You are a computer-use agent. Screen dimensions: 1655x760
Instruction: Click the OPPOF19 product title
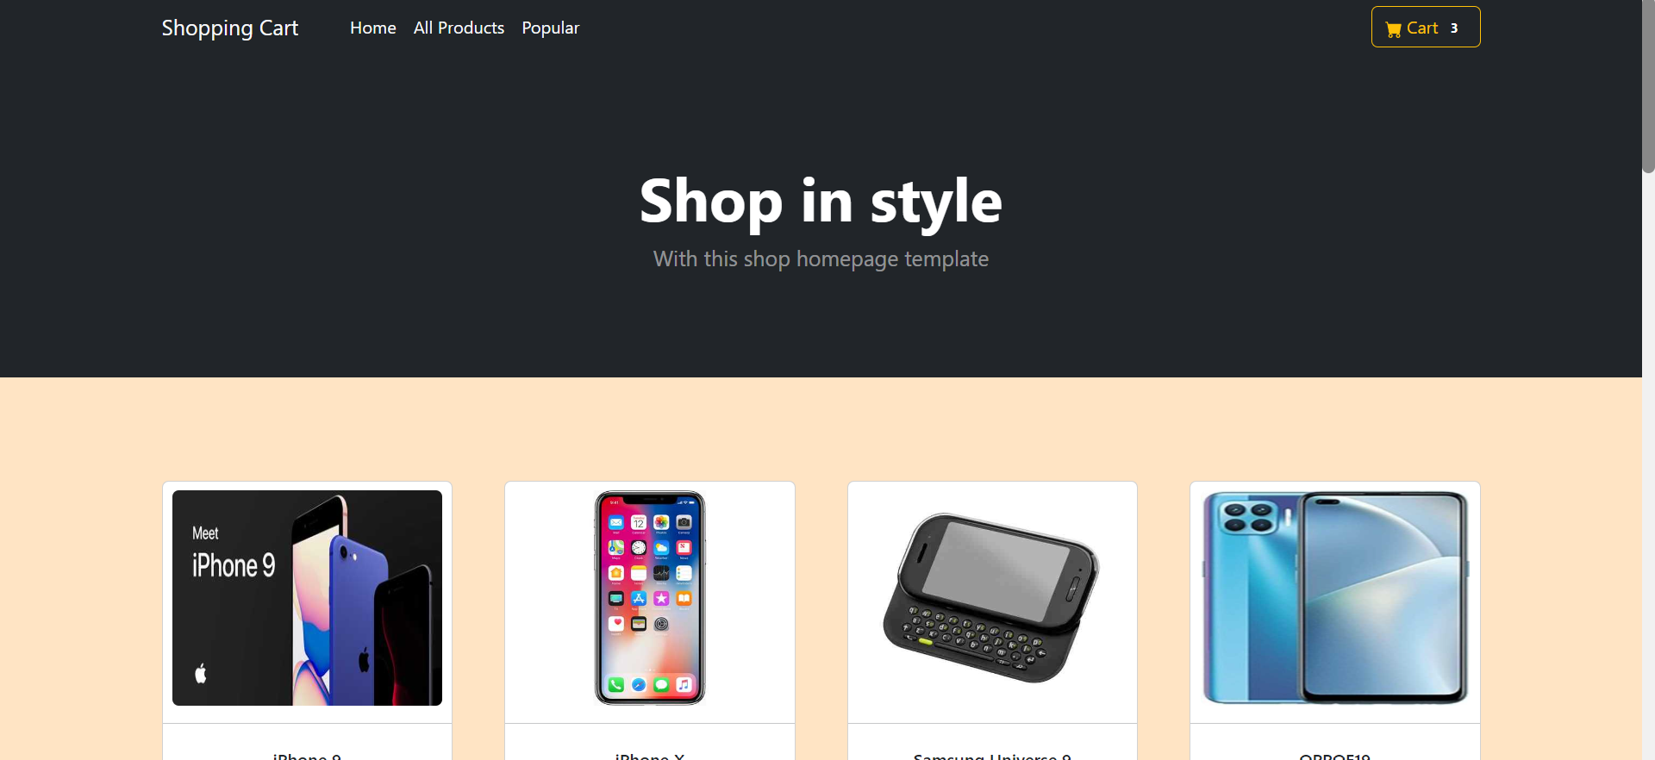(x=1334, y=756)
